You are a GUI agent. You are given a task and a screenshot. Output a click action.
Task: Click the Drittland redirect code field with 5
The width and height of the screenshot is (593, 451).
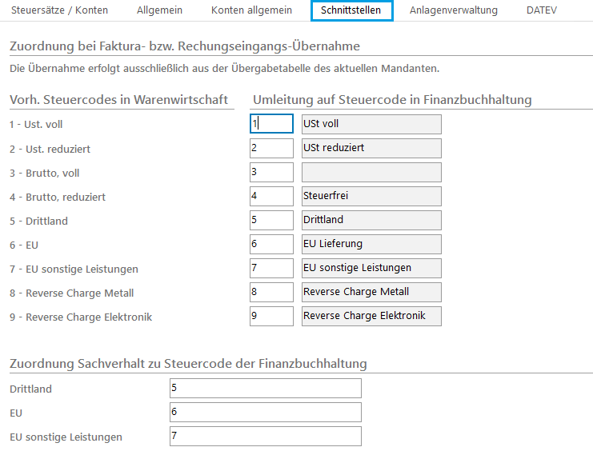(x=271, y=220)
